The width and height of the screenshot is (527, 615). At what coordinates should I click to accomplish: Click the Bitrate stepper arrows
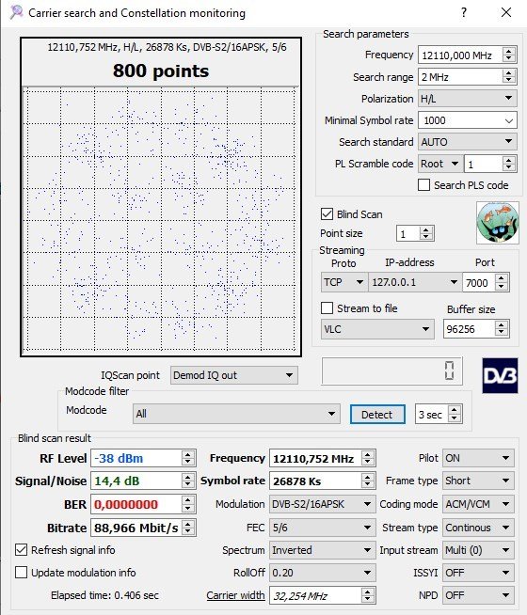coord(188,528)
